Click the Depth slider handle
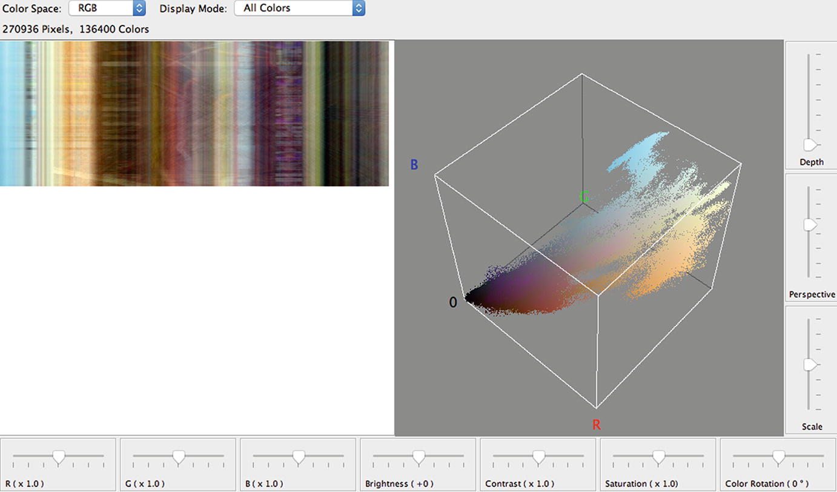The image size is (837, 492). click(810, 145)
